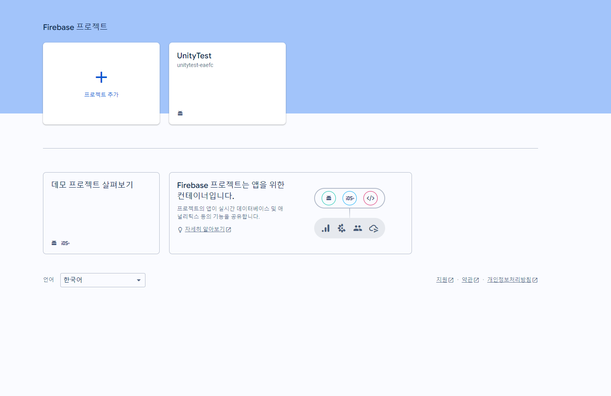Click the language dropdown arrow
Screen dimensions: 611x396
click(139, 280)
